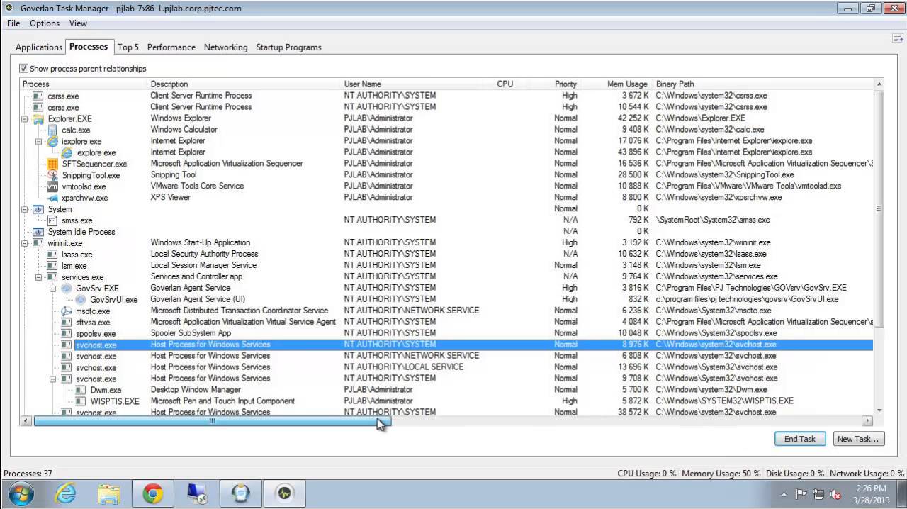
Task: Switch to the Performance tab
Action: (x=171, y=47)
